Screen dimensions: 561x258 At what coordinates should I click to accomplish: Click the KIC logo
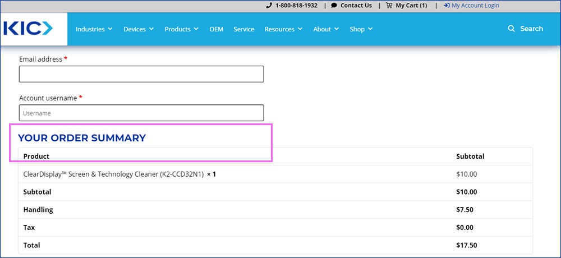click(x=28, y=28)
